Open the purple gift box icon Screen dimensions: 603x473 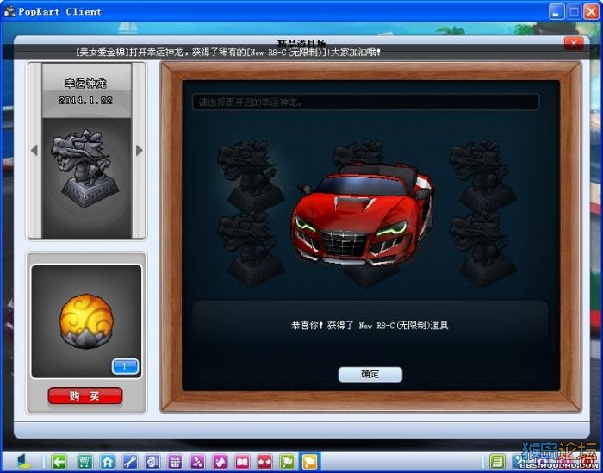click(175, 461)
